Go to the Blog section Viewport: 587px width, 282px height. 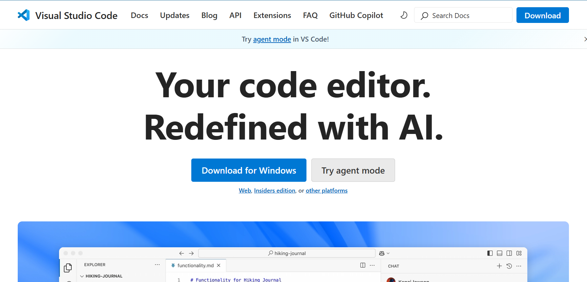(x=209, y=15)
